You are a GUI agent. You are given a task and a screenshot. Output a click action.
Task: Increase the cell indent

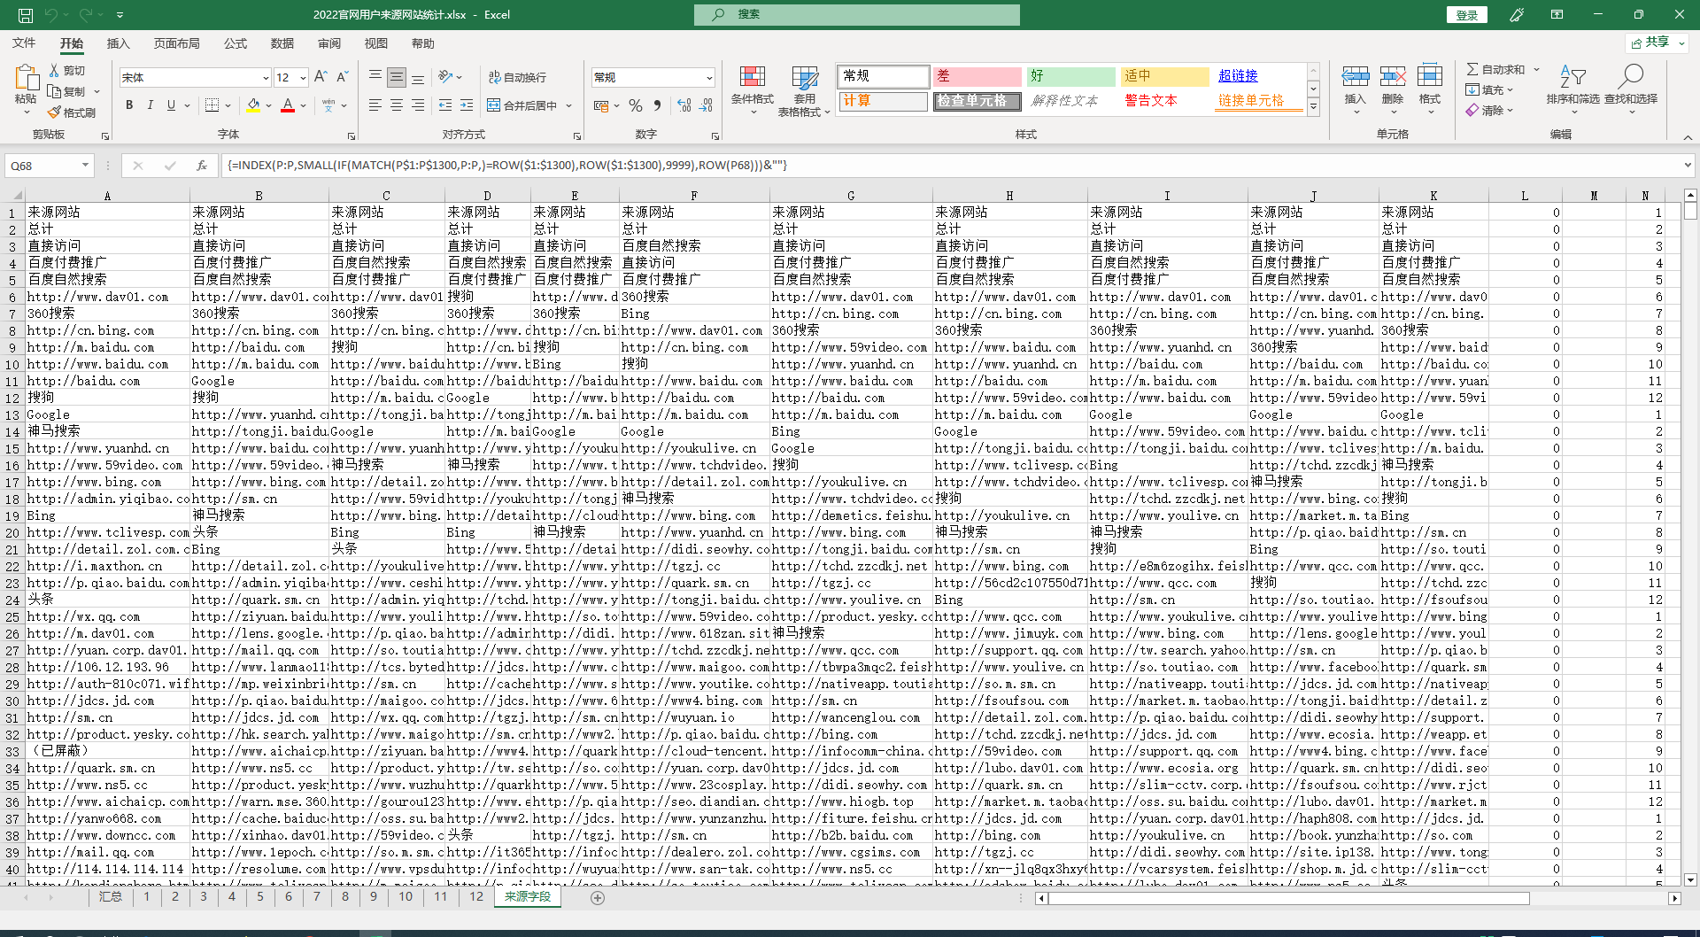[x=467, y=105]
